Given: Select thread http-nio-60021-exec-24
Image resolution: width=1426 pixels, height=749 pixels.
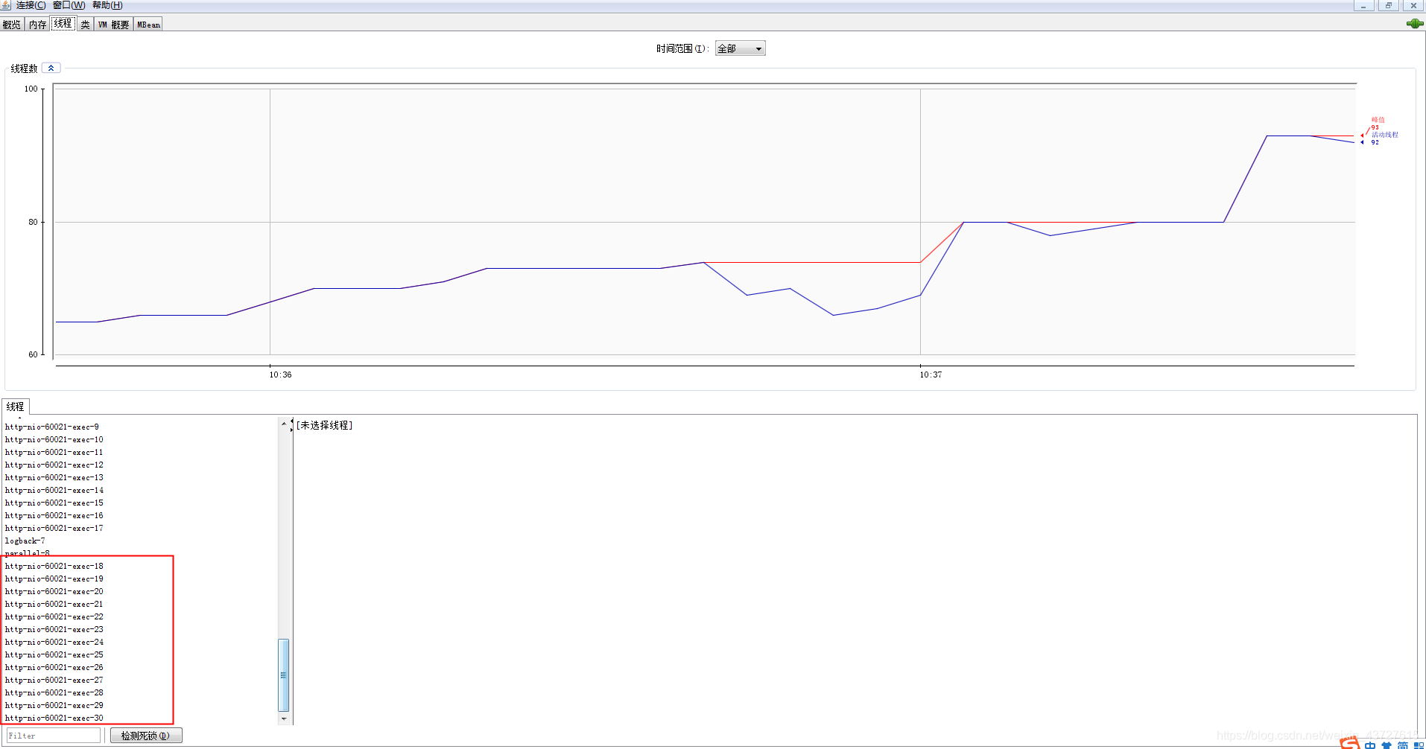Looking at the screenshot, I should [x=54, y=643].
